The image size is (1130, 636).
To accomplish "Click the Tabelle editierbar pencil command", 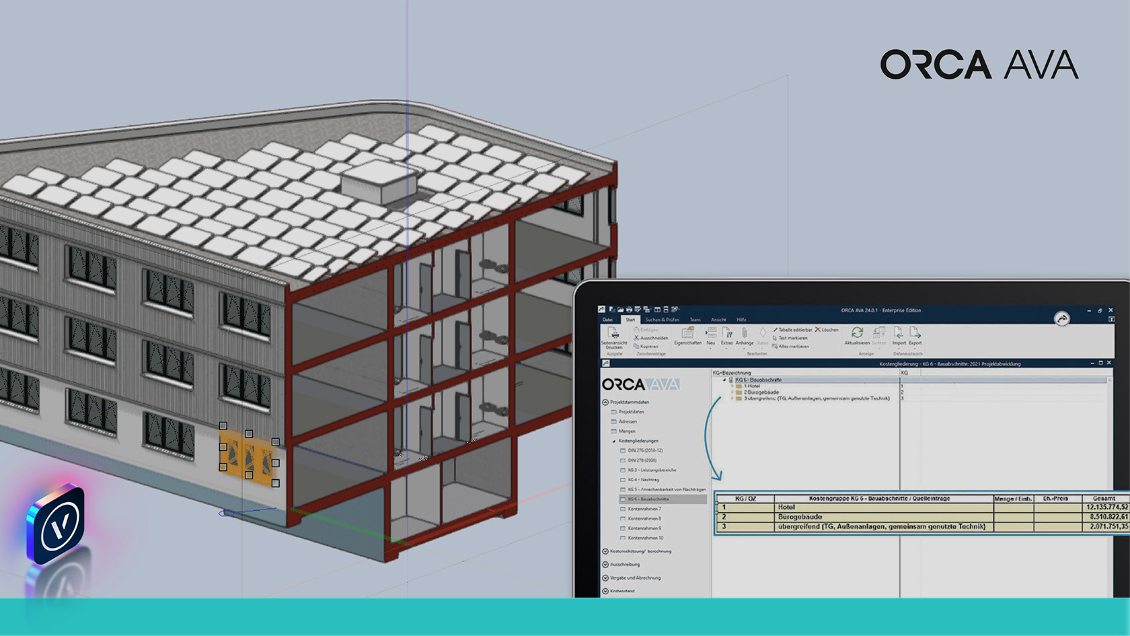I will click(x=792, y=330).
